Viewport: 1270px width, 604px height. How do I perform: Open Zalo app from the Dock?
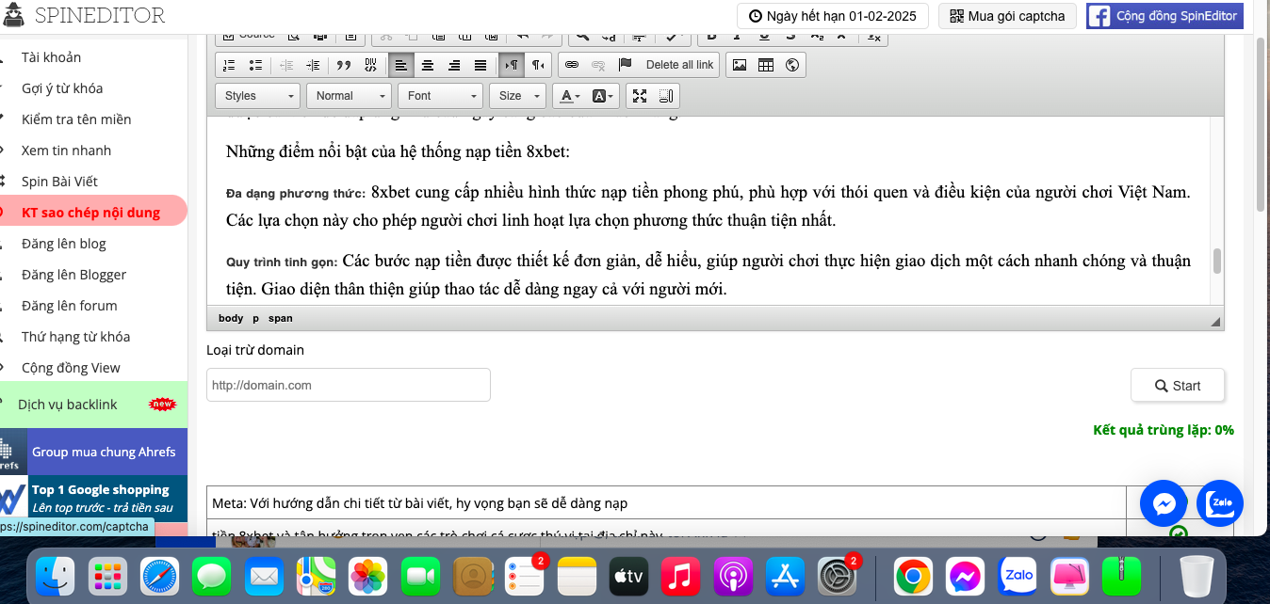pyautogui.click(x=1018, y=575)
